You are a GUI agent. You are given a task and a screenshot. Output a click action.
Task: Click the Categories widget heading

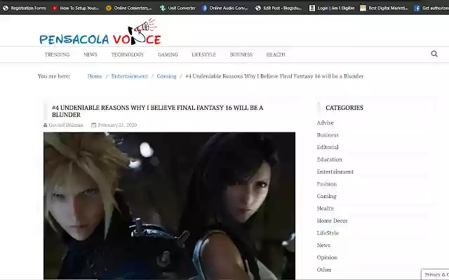click(344, 108)
